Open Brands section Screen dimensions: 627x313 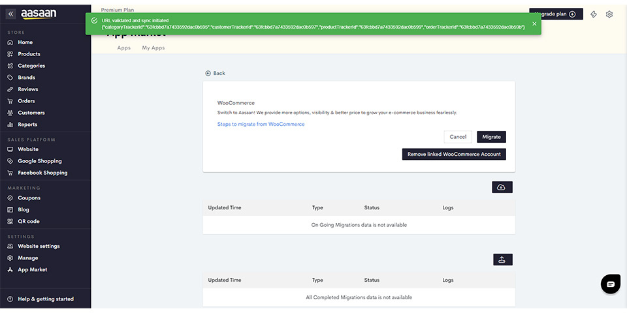pyautogui.click(x=26, y=78)
